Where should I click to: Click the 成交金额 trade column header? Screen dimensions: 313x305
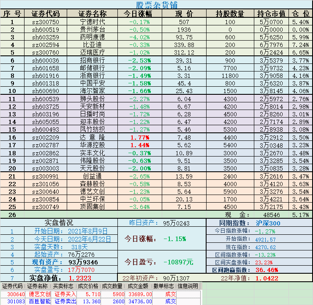point(138,286)
